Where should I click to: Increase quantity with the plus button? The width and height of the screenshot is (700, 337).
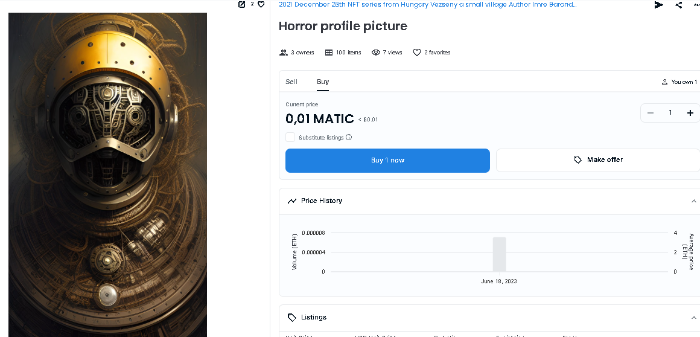690,113
